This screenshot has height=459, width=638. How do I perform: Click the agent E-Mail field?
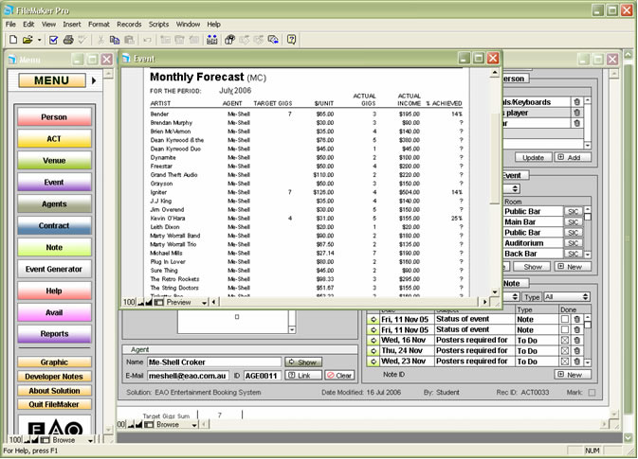188,376
